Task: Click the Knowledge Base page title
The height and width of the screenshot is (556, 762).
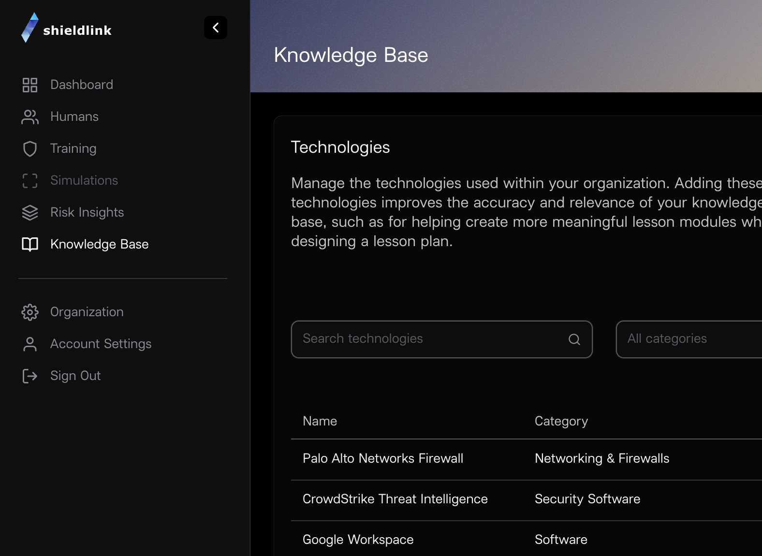Action: pyautogui.click(x=351, y=55)
